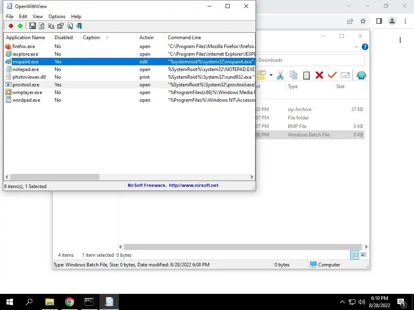The image size is (414, 310).
Task: Click the blue Help question mark in Explorer
Action: [x=365, y=47]
